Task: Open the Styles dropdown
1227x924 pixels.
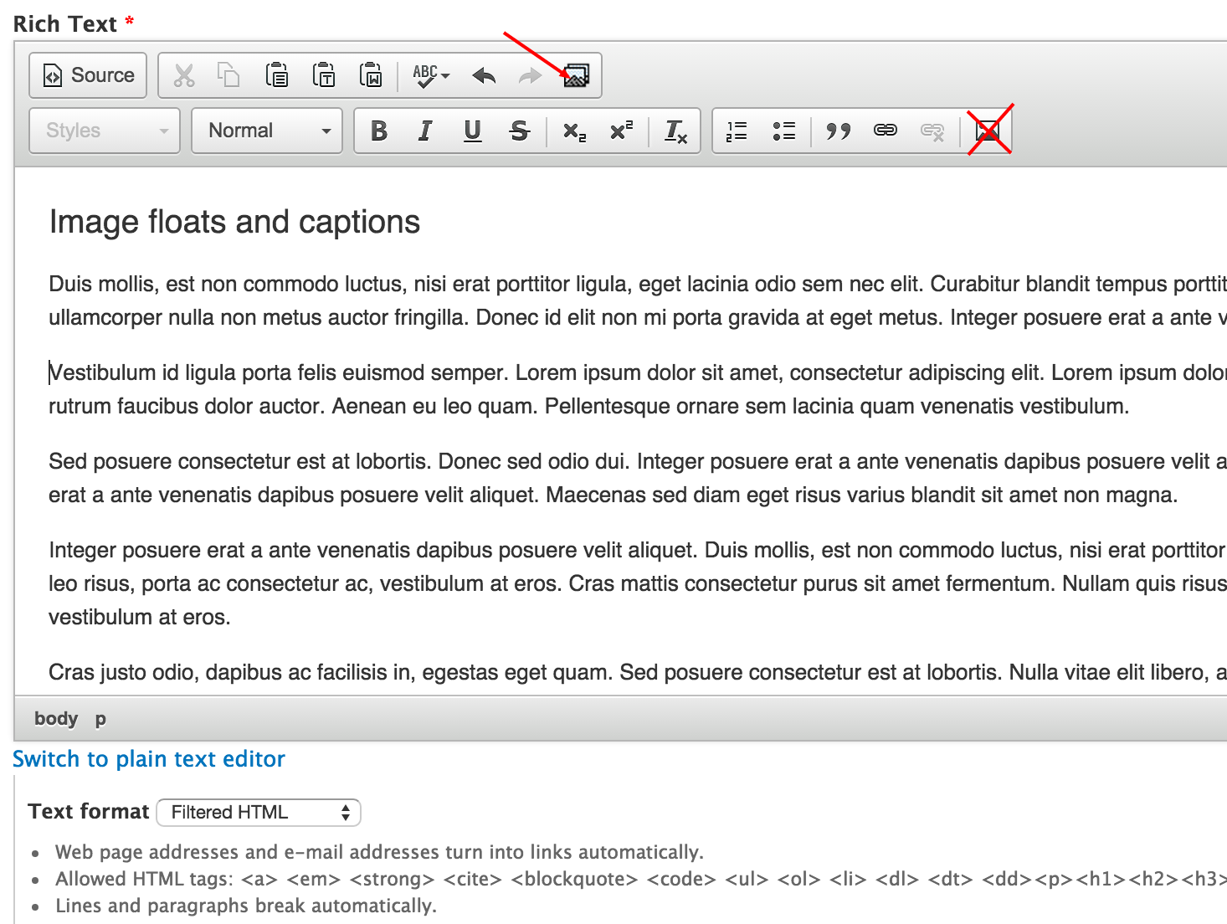Action: coord(105,131)
